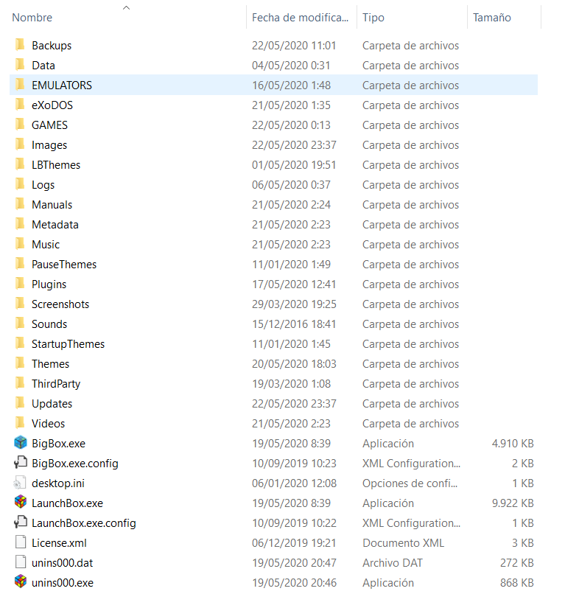Click the Sounds folder icon
The image size is (565, 608).
coord(20,323)
